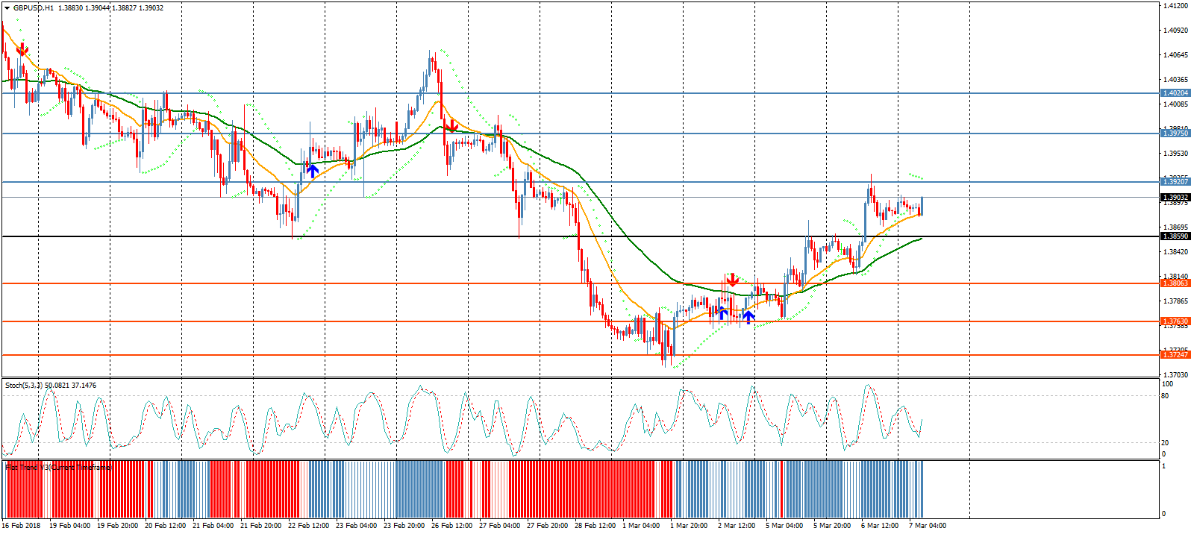Select the 1.37247 lowest support label

tap(1175, 355)
